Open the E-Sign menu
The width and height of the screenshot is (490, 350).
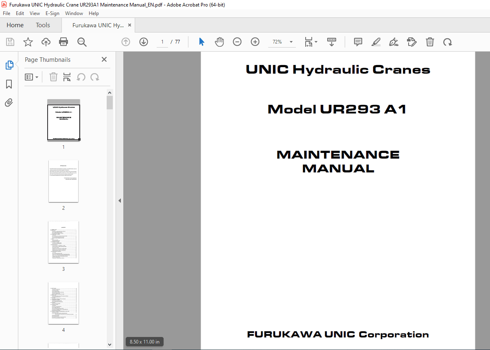[52, 13]
